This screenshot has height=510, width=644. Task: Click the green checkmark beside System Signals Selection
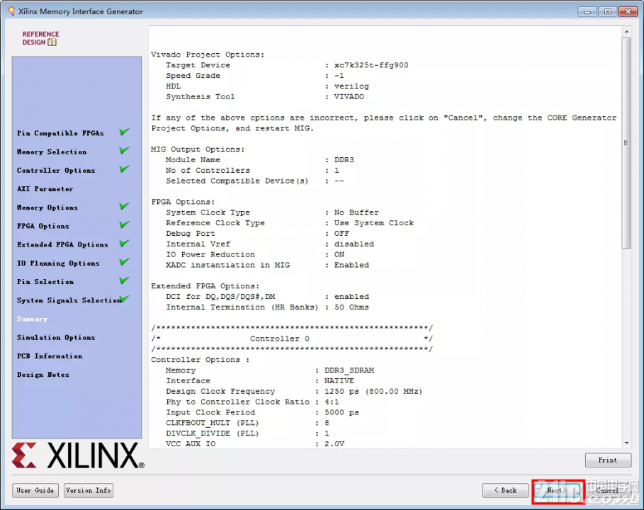point(125,299)
